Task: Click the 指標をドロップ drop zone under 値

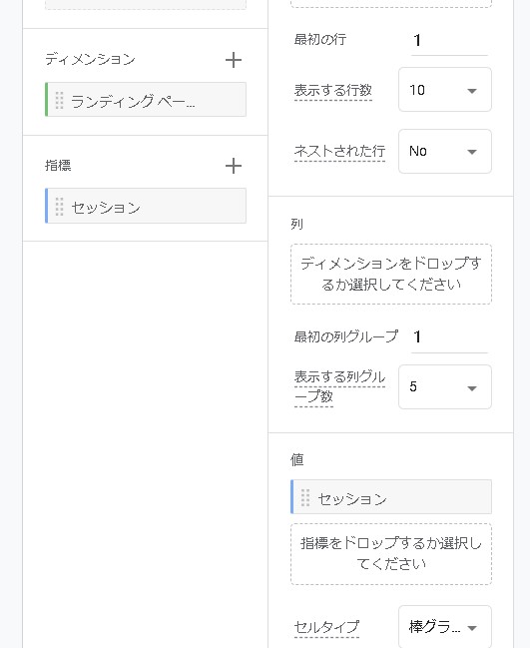Action: pyautogui.click(x=391, y=554)
